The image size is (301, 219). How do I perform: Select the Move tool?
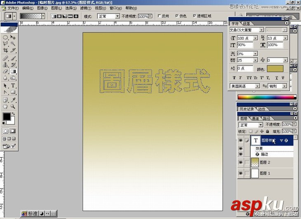(x=13, y=37)
